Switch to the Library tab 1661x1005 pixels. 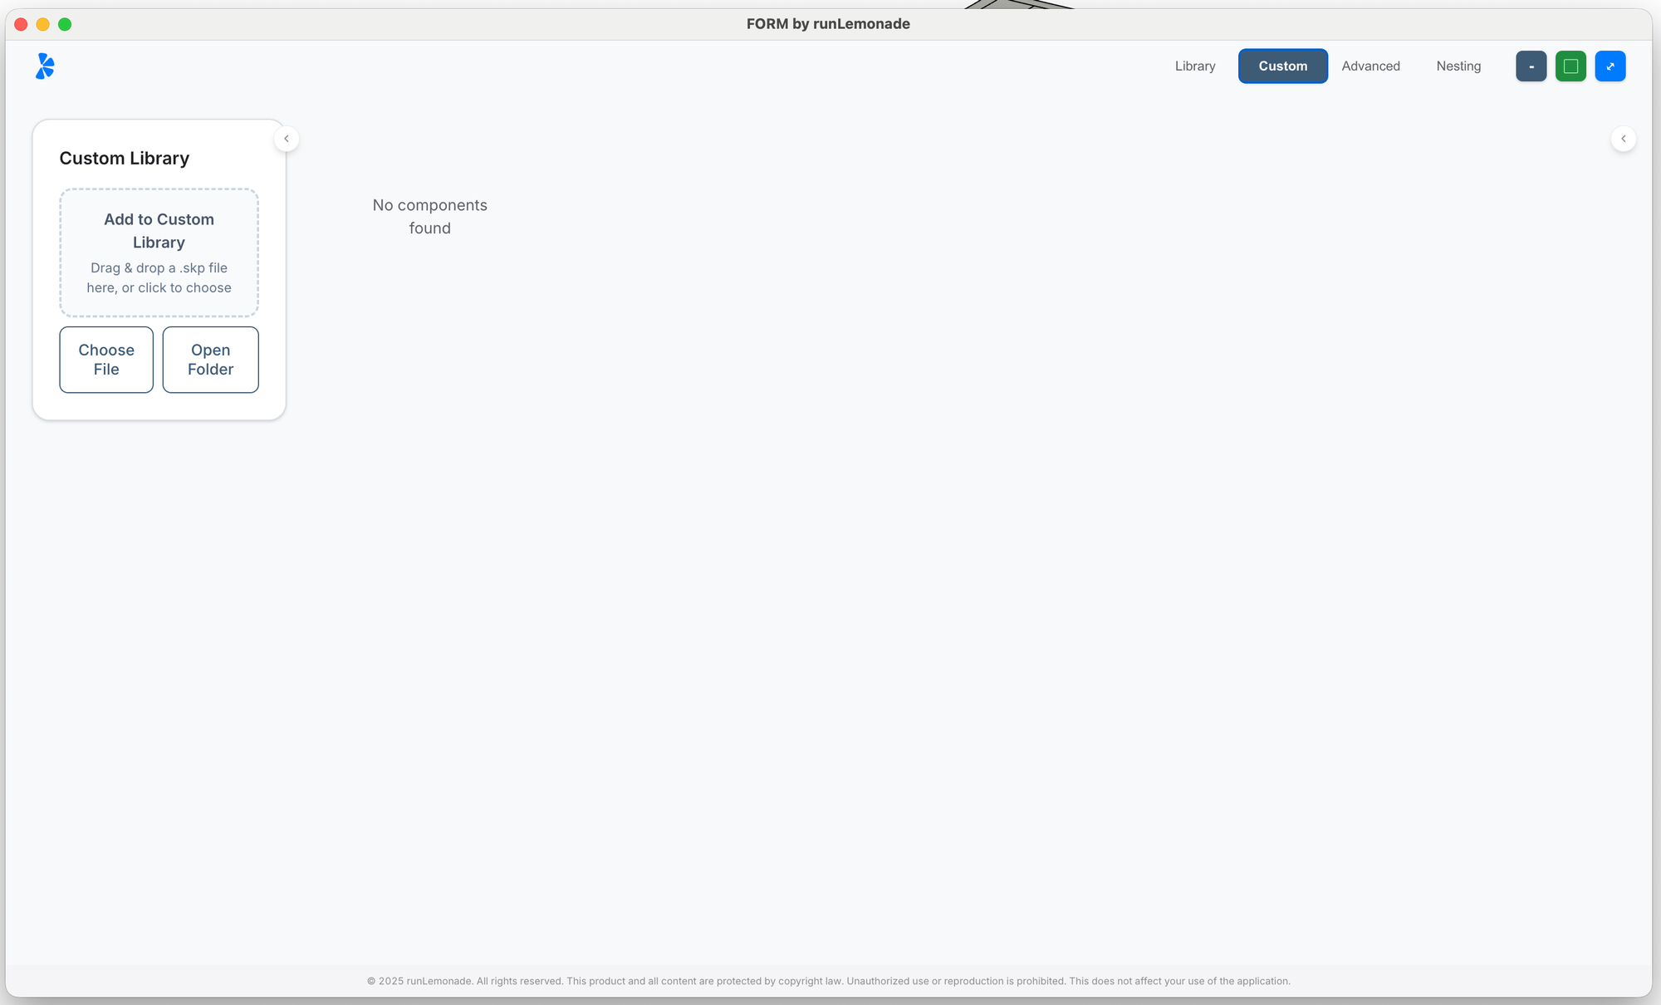(1194, 66)
